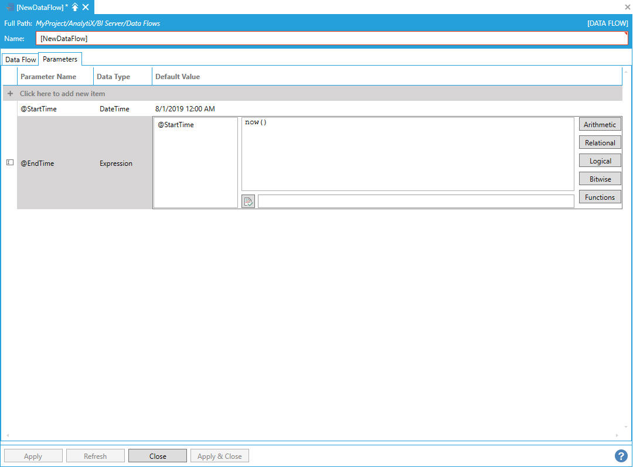Click the expression validate icon below the editor
Viewport: 633px width, 467px height.
click(248, 202)
